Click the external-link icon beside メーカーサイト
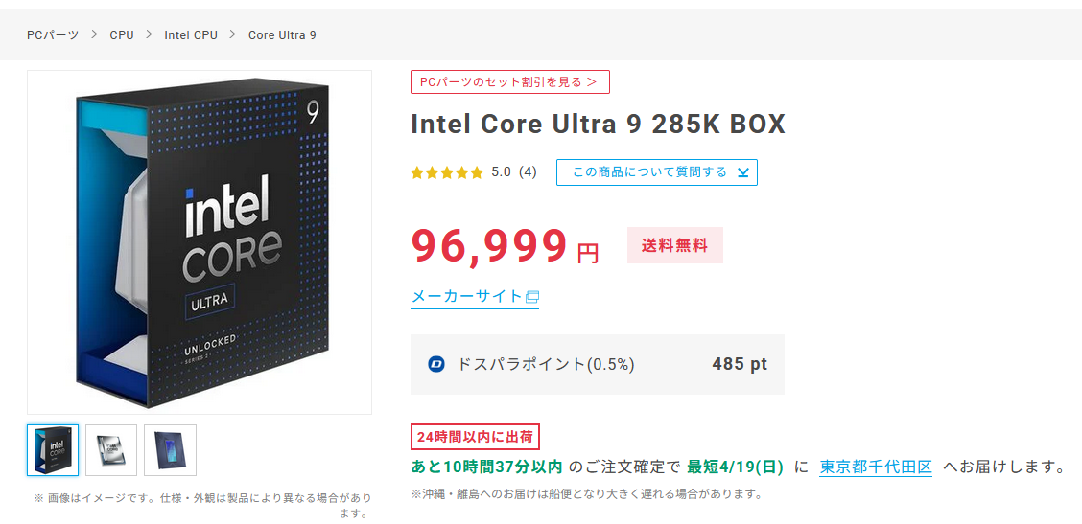Screen dimensions: 1082x524 (x=532, y=297)
